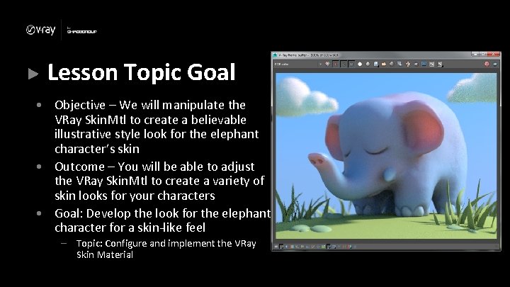Viewport: 510px width, 287px height.
Task: Toggle the blue channel B button
Action: point(351,64)
